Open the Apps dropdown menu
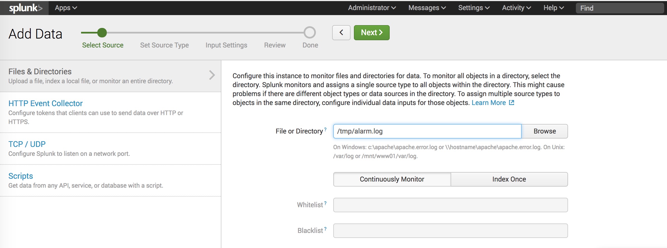Screen dimensions: 667x248 tap(66, 8)
